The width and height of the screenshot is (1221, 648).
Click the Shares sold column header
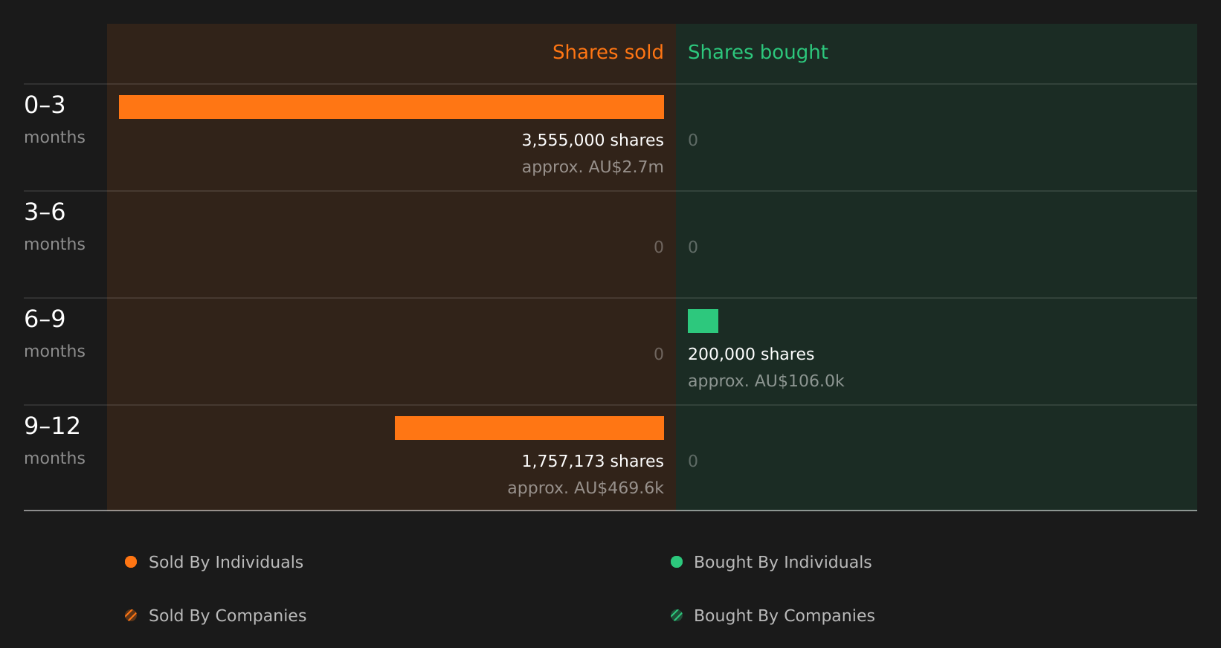(608, 52)
